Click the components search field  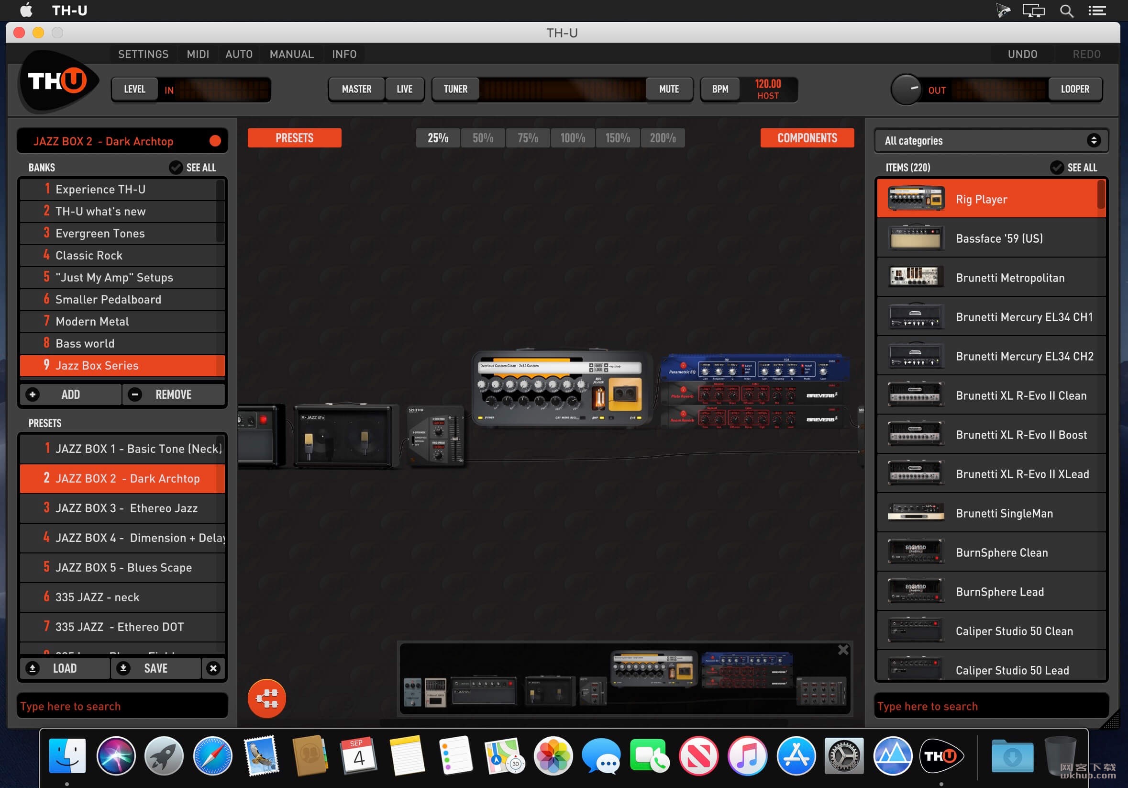(x=991, y=706)
